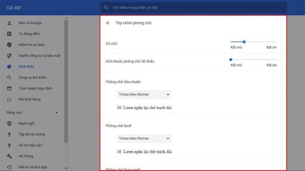The height and width of the screenshot is (171, 305).
Task: Click the Tìm kiếm trong phần cài đặt search field
Action: [193, 8]
